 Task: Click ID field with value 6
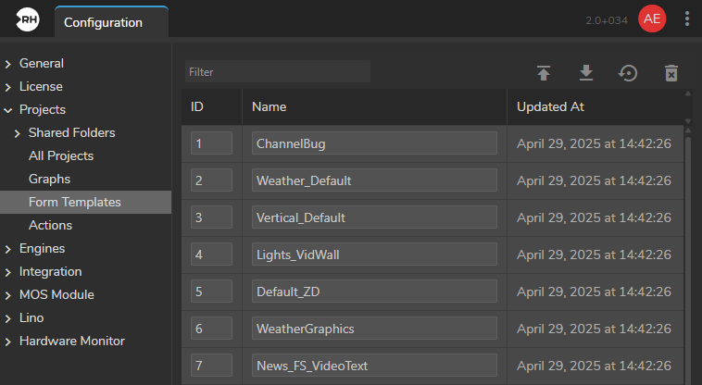[211, 329]
